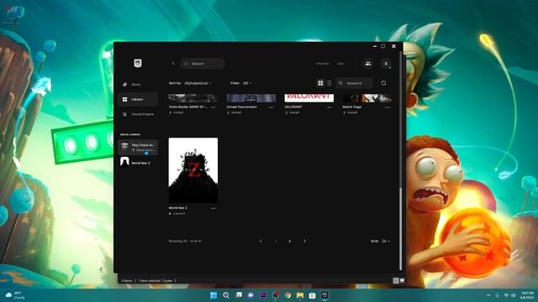Open the Store section

coord(138,85)
